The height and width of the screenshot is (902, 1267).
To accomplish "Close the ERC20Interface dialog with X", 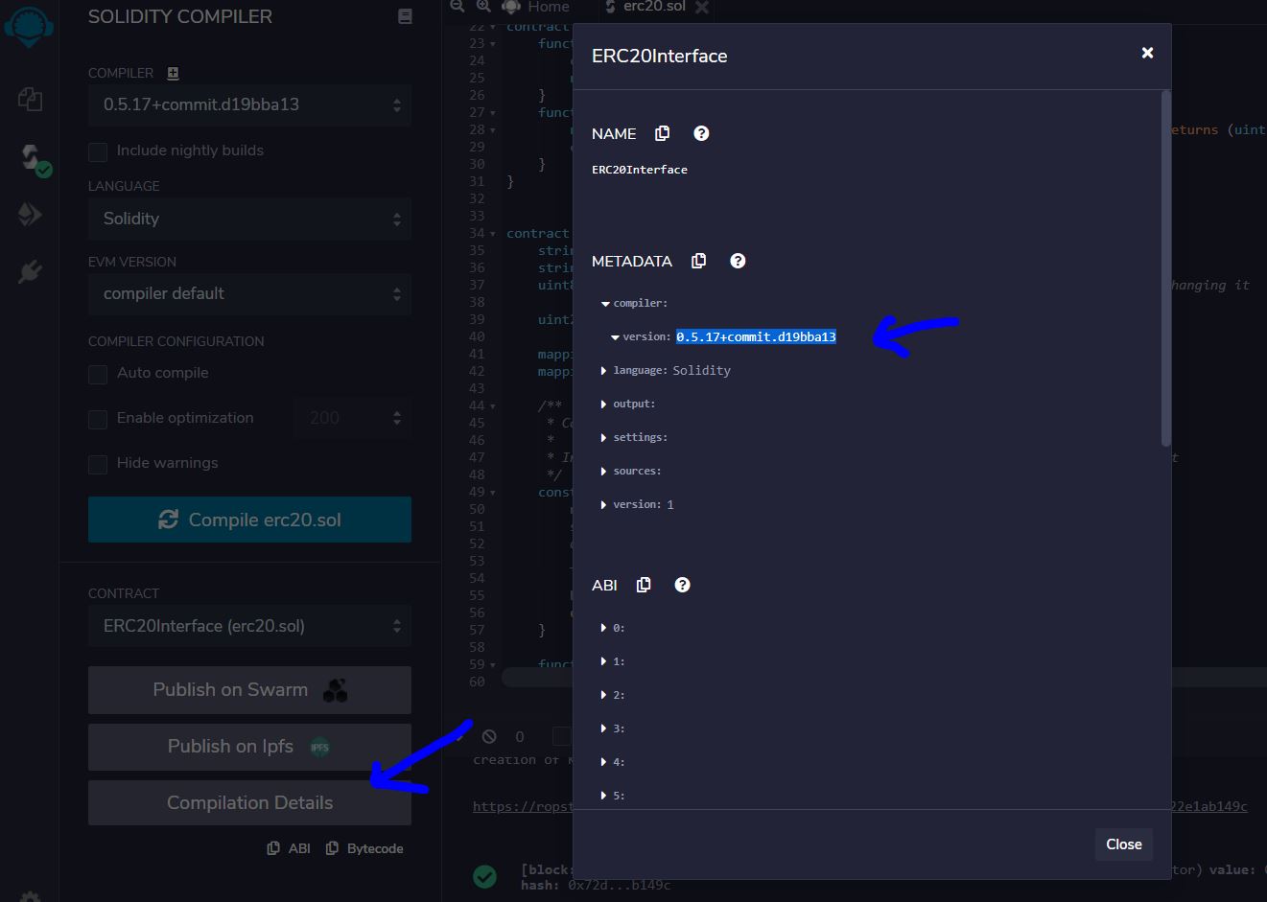I will pos(1147,53).
